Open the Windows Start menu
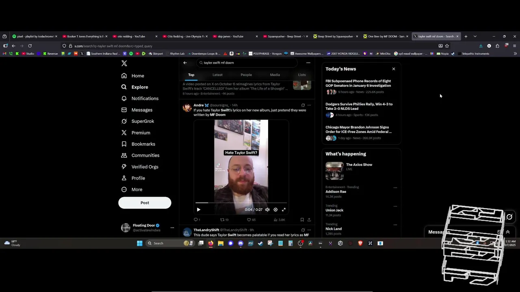This screenshot has height=292, width=520. coord(140,243)
